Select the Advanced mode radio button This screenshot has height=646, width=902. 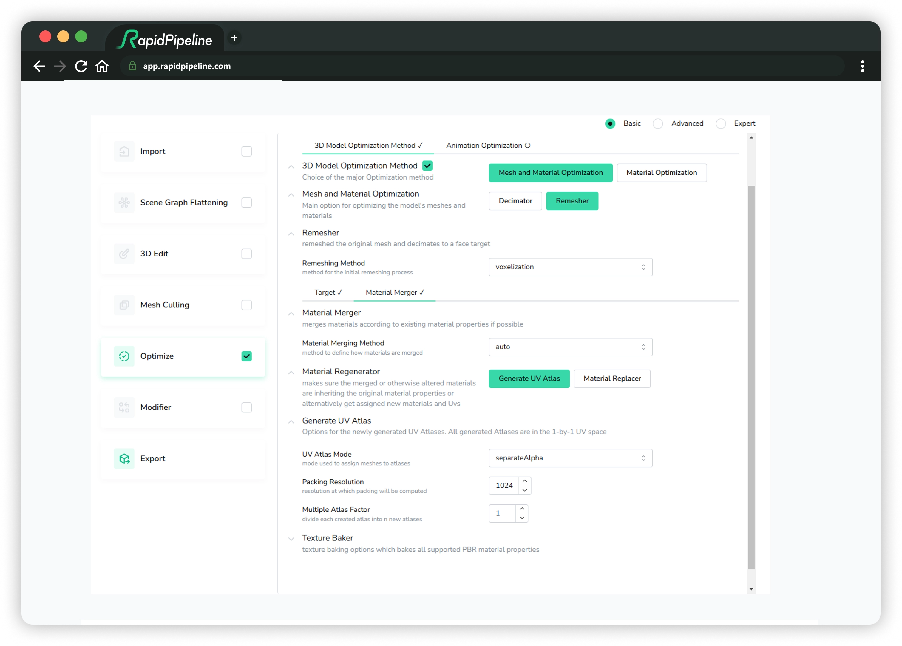point(658,124)
